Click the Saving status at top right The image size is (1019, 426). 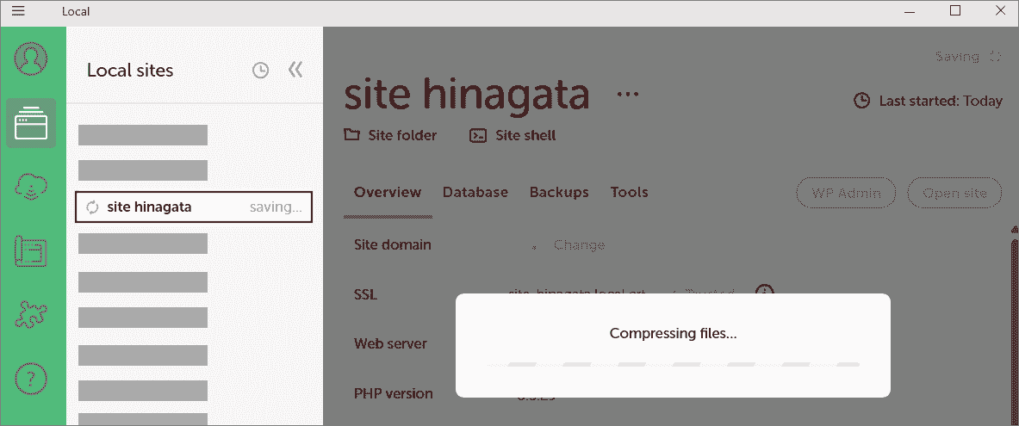[x=968, y=57]
